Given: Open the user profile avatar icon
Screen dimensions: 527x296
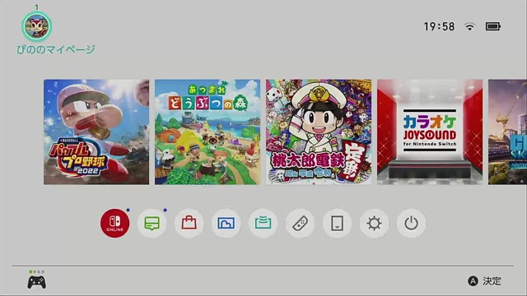Looking at the screenshot, I should tap(36, 26).
